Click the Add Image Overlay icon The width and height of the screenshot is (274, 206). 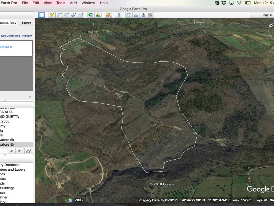click(x=74, y=15)
